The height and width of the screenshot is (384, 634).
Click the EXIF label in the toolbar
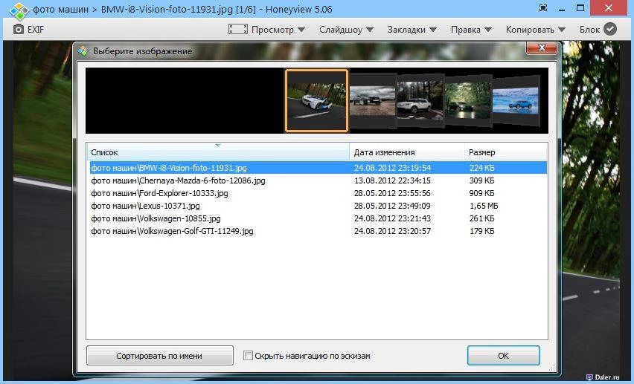pyautogui.click(x=36, y=30)
